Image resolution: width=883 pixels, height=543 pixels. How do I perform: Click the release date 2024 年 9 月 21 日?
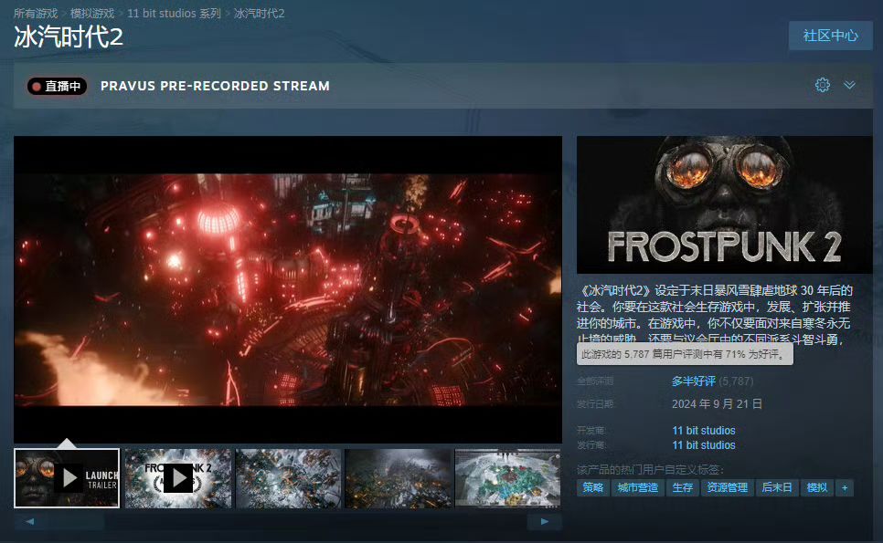[x=717, y=404]
